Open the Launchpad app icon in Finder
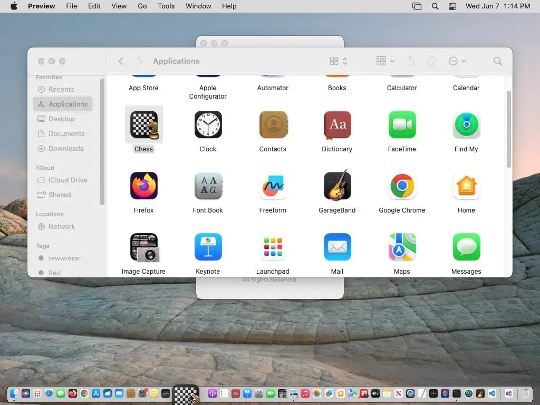540x405 pixels. tap(273, 247)
